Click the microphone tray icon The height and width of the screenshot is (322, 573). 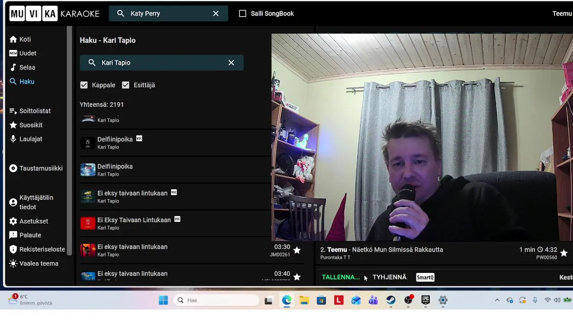click(x=535, y=300)
